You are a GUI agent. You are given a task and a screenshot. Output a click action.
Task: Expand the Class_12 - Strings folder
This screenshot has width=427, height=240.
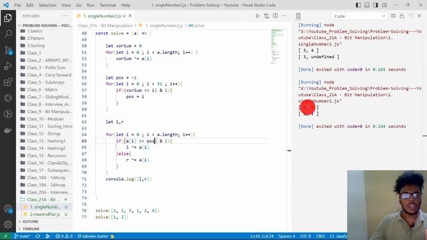pyautogui.click(x=45, y=133)
